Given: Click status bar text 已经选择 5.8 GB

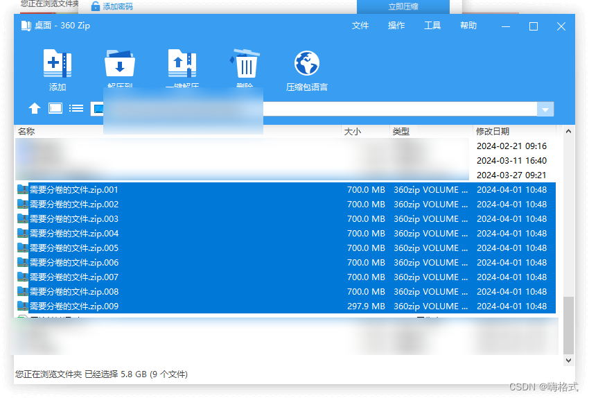Looking at the screenshot, I should point(116,374).
